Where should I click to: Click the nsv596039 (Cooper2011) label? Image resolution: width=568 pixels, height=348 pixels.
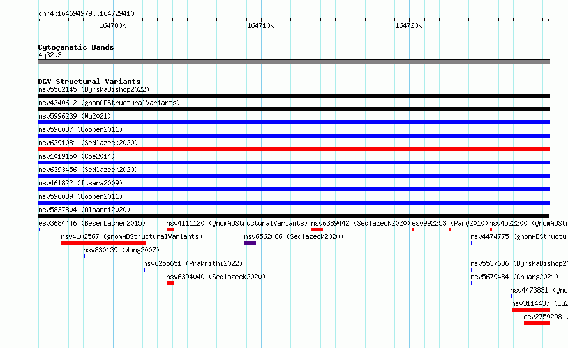80,196
